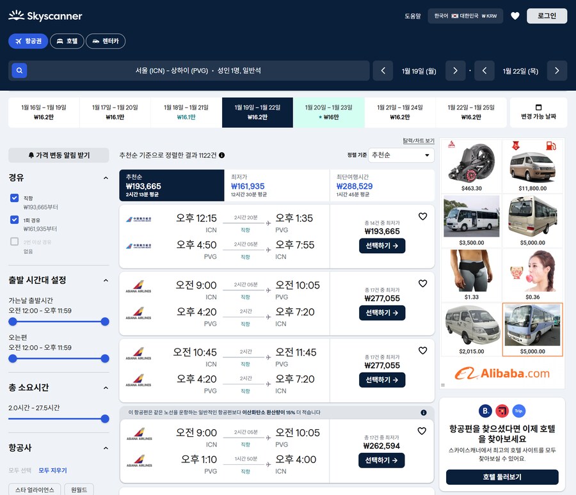Uncheck the 직항 direct flights checkbox

click(x=15, y=198)
